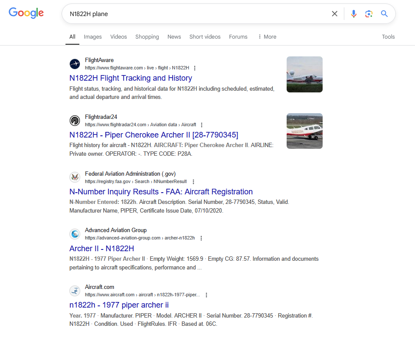Screen dimensions: 415x341
Task: Open Google Lens image search icon
Action: point(369,14)
